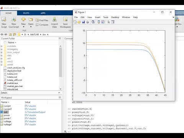Click the Browse for Folder icon

(x=15, y=34)
